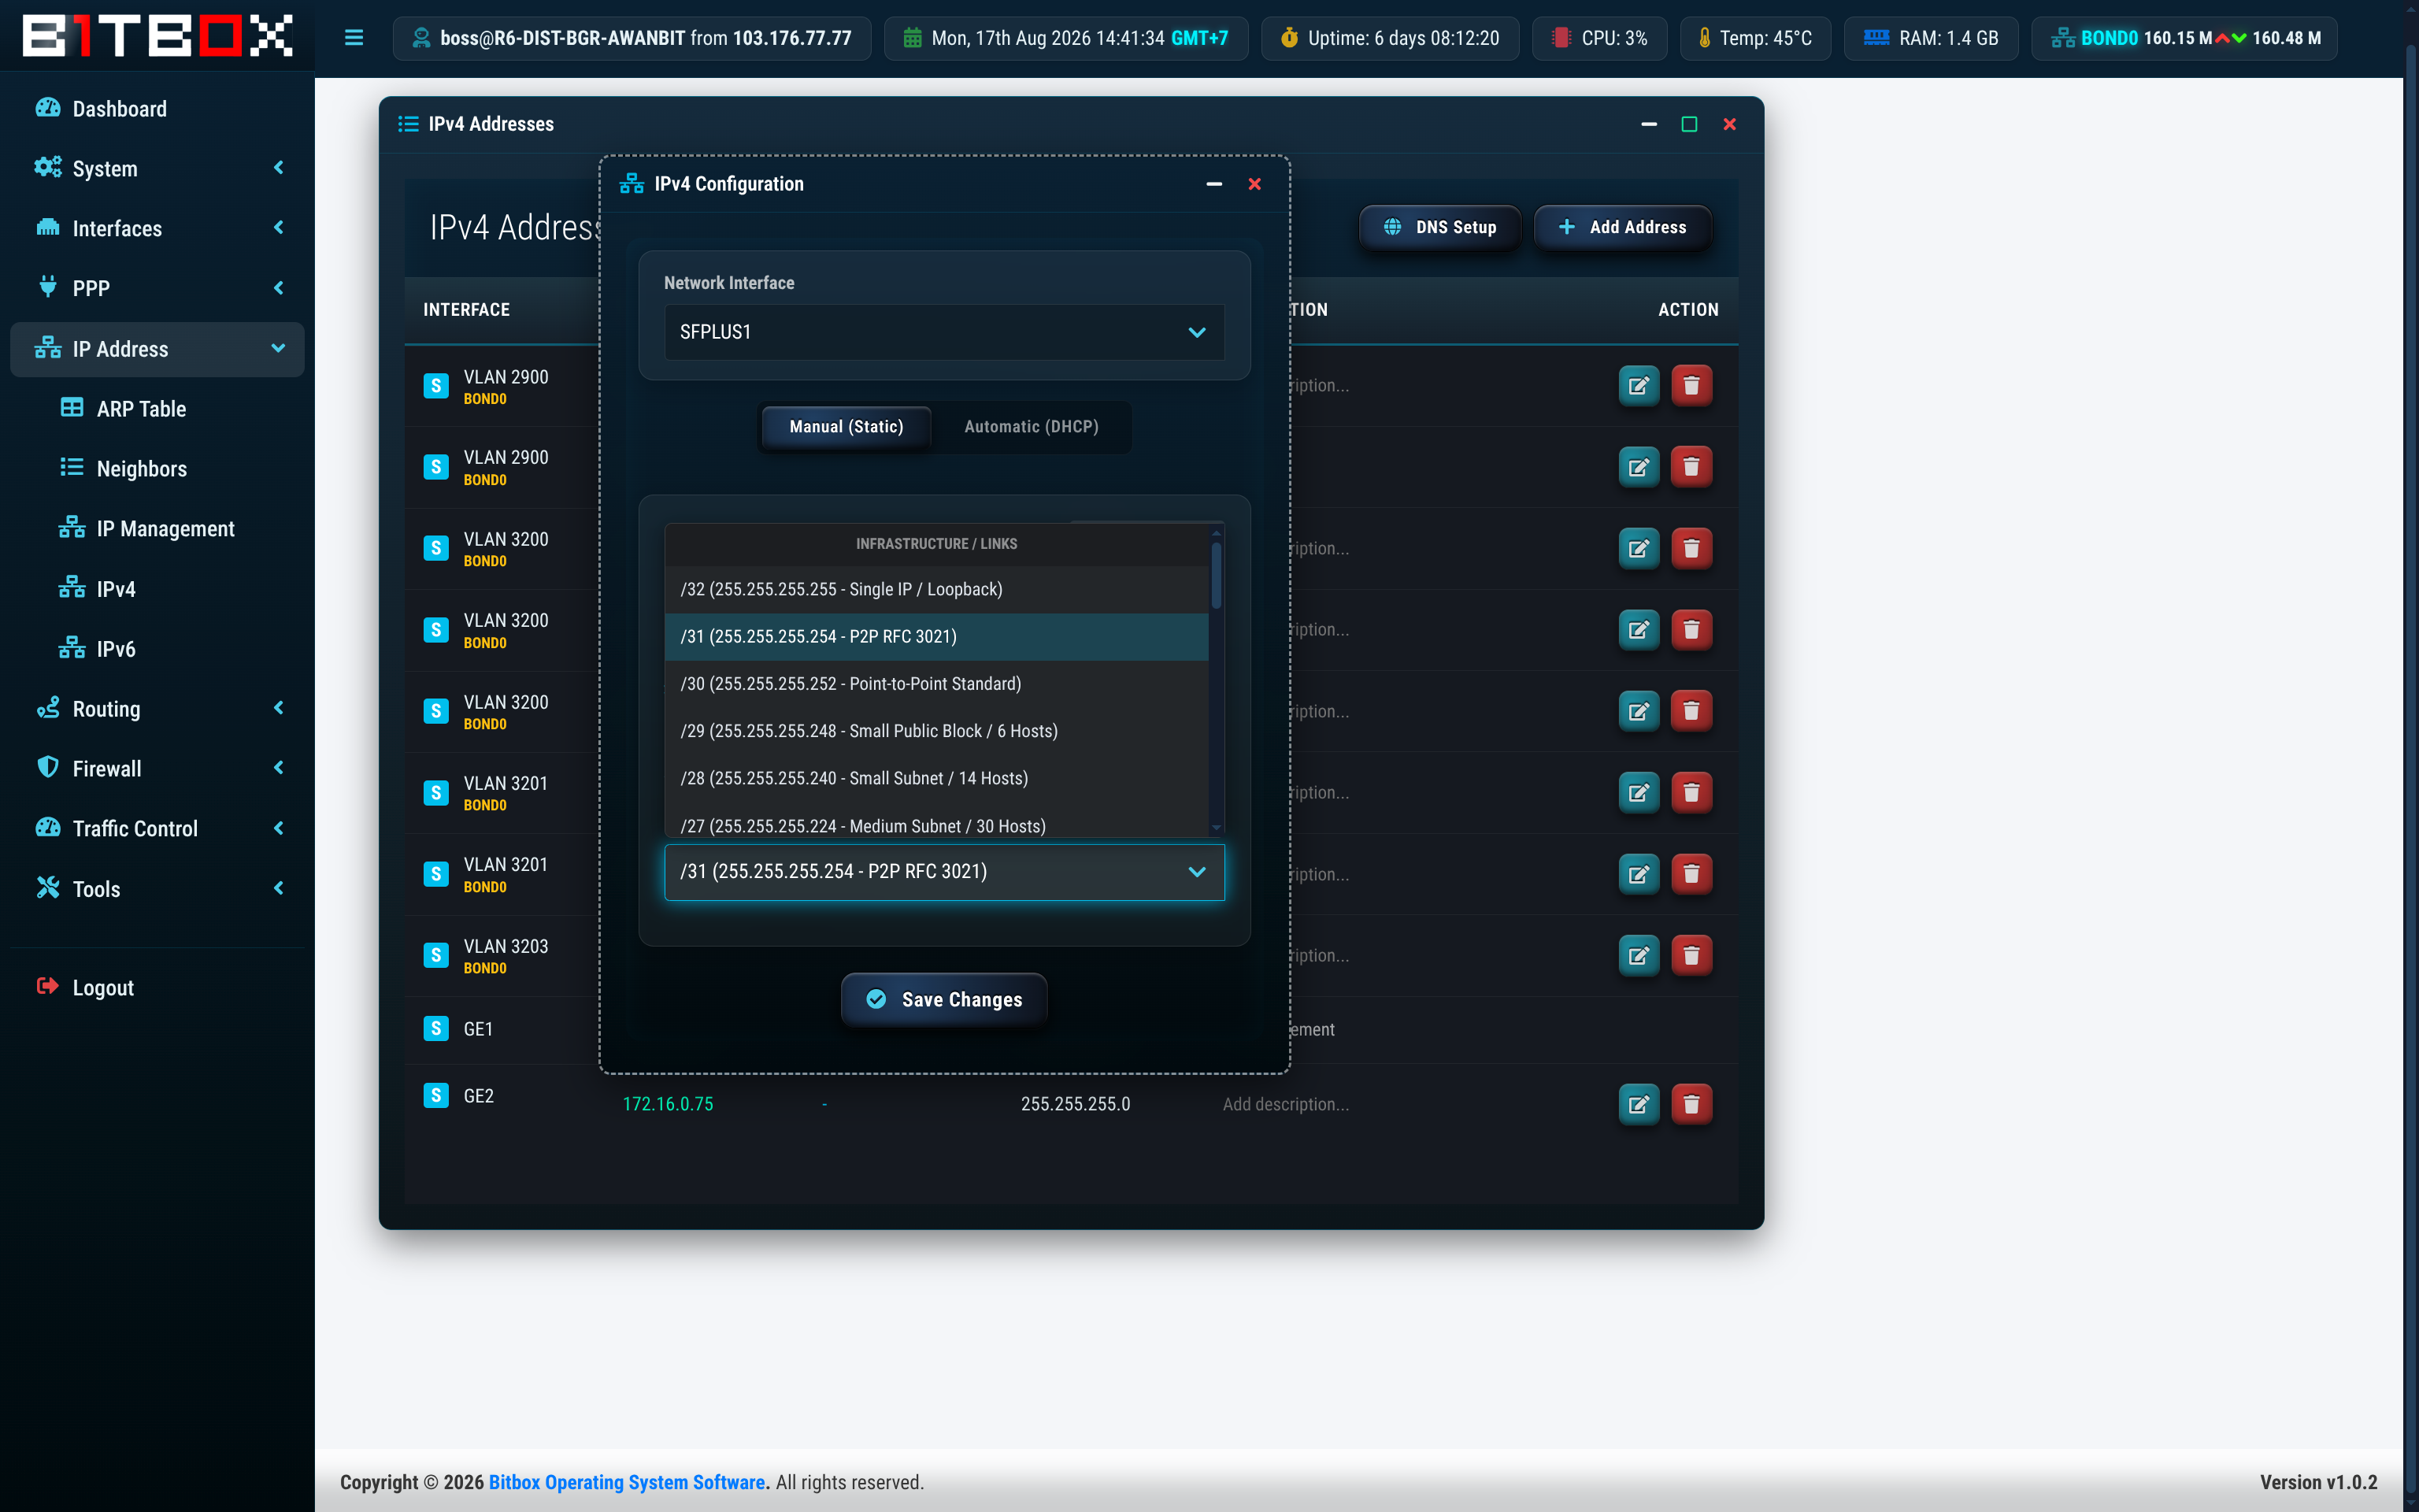Open the Network Interface SFPLUS1 dropdown
Screen dimensions: 2419x1512
point(943,332)
